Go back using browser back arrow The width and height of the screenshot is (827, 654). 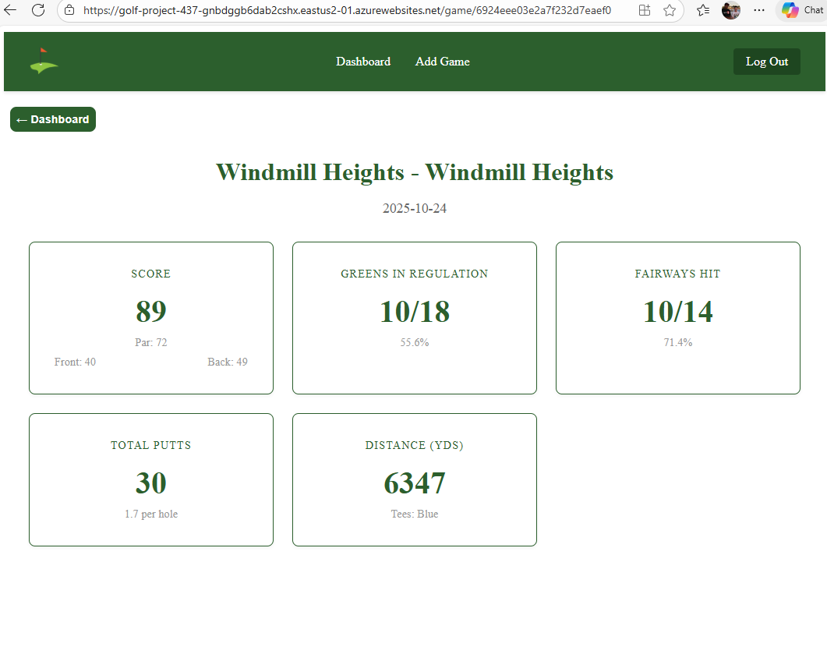pyautogui.click(x=11, y=10)
